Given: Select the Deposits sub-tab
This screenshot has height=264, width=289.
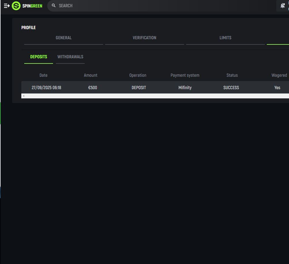Looking at the screenshot, I should coord(39,57).
